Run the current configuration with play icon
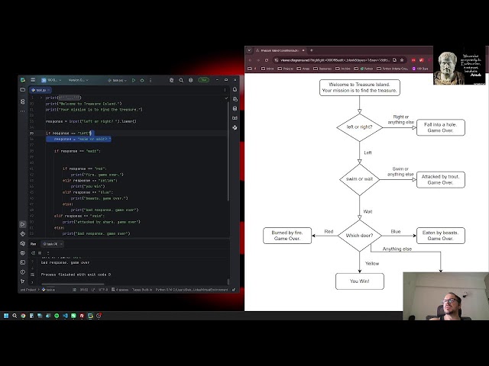 [134, 80]
